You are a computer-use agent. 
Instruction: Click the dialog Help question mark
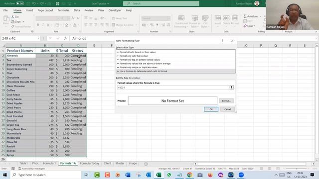coord(223,41)
